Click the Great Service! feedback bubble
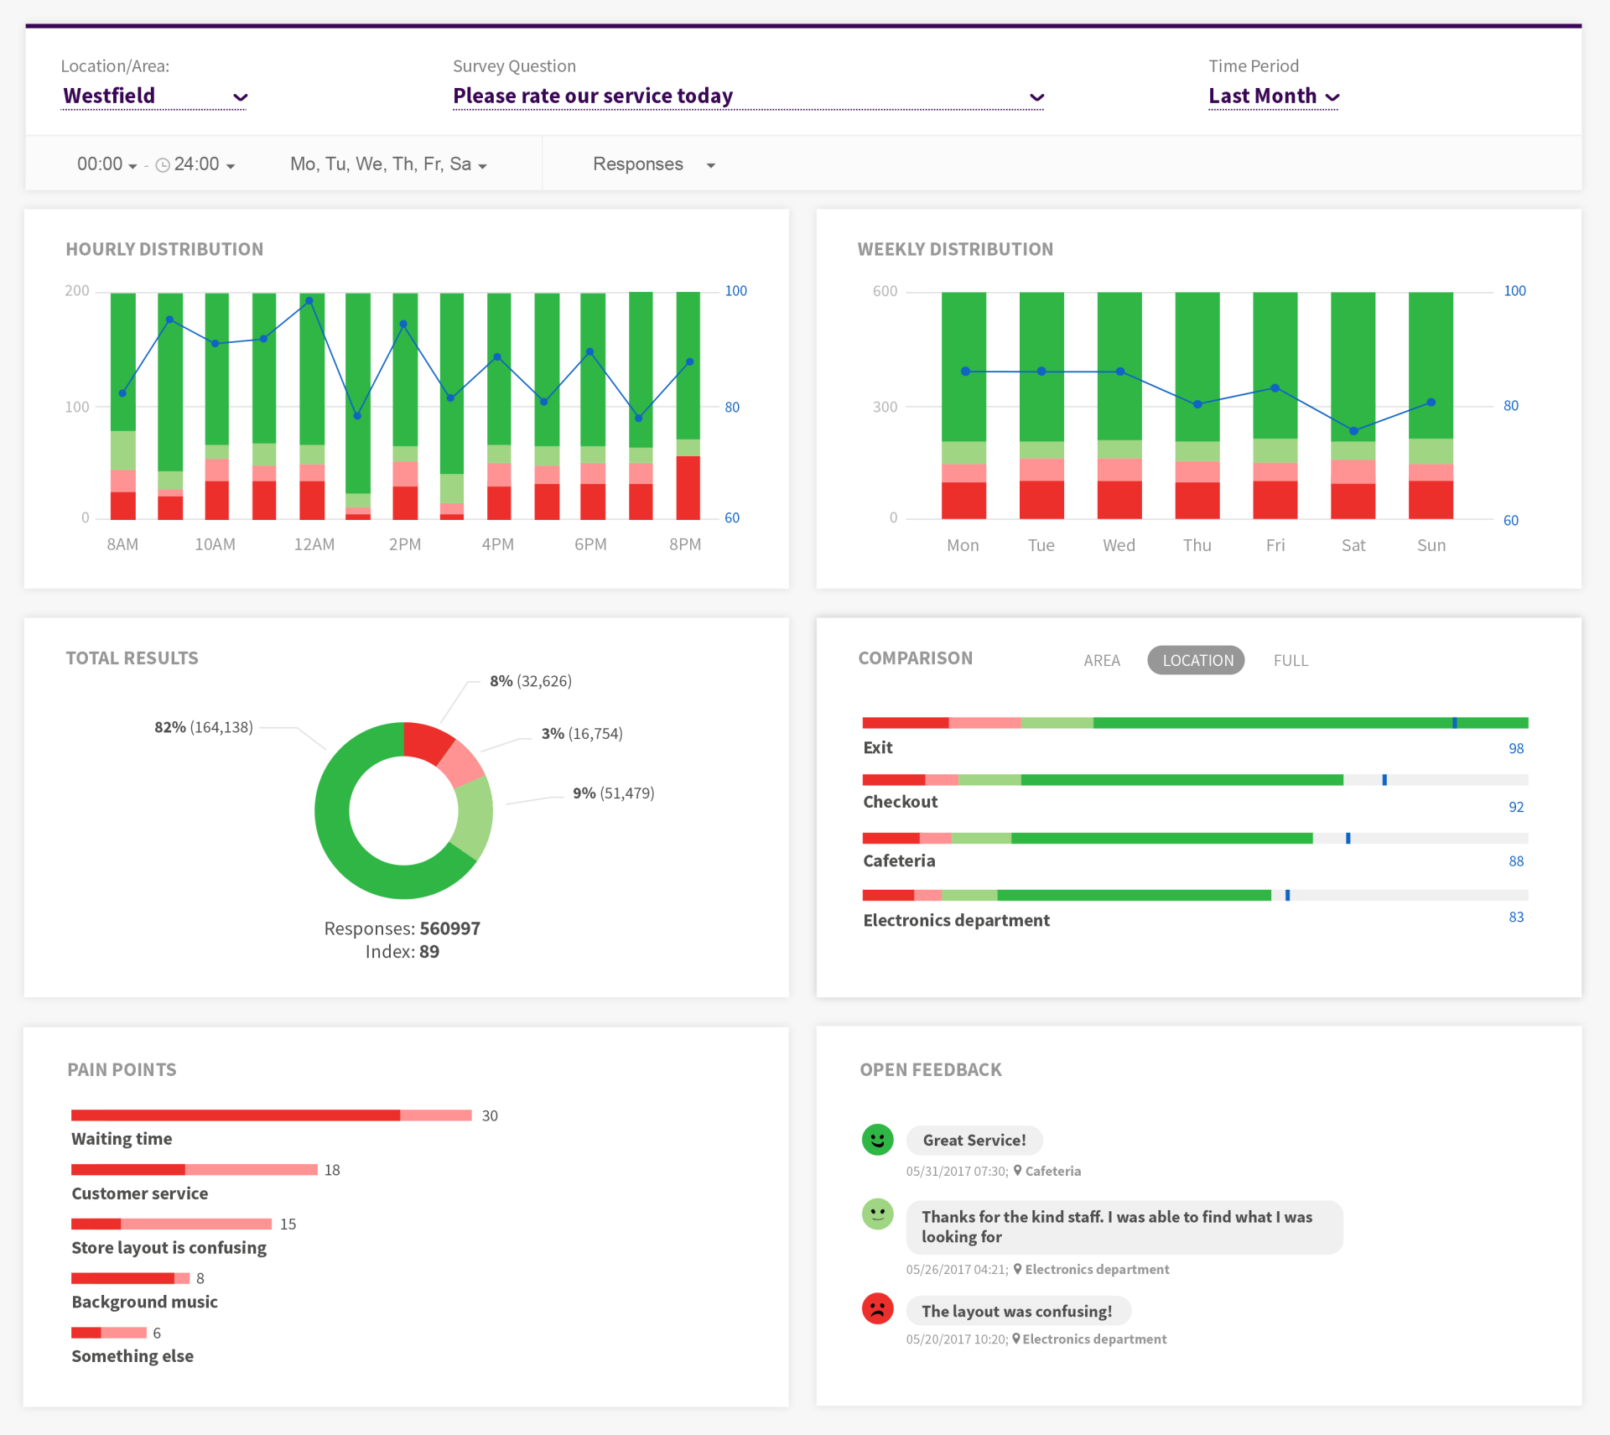 974,1140
